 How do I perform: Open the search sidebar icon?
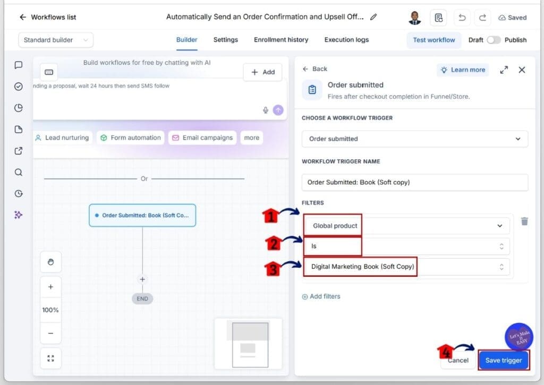coord(19,173)
